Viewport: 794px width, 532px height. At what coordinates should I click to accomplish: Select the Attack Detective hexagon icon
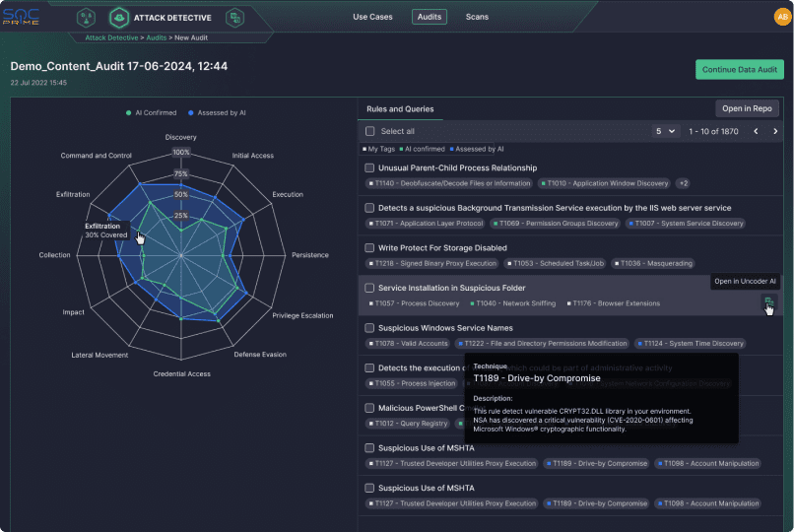point(118,17)
